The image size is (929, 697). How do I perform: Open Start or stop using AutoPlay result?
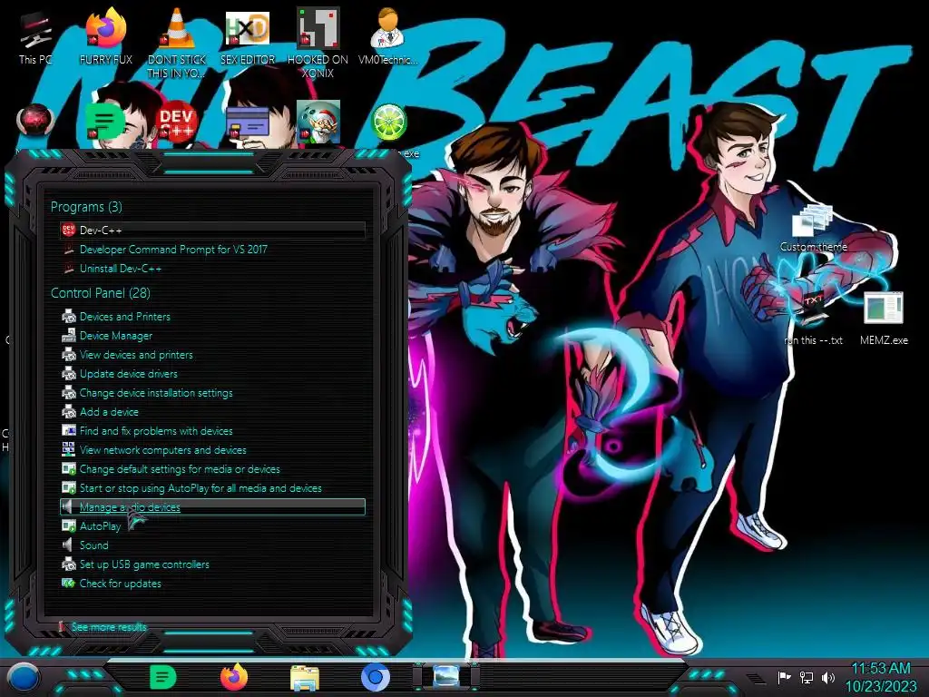click(212, 487)
